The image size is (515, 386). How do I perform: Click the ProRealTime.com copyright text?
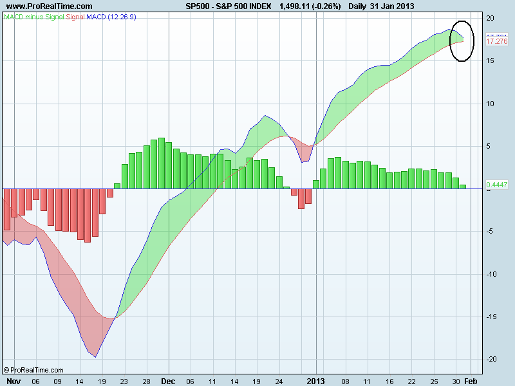pos(33,370)
